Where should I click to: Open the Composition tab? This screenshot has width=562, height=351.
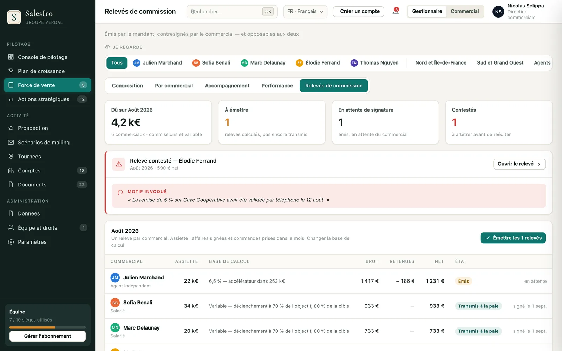coord(128,86)
